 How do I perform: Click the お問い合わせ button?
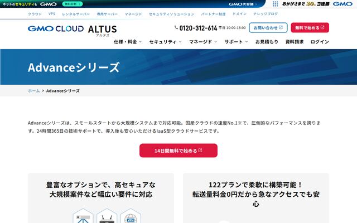click(x=268, y=27)
